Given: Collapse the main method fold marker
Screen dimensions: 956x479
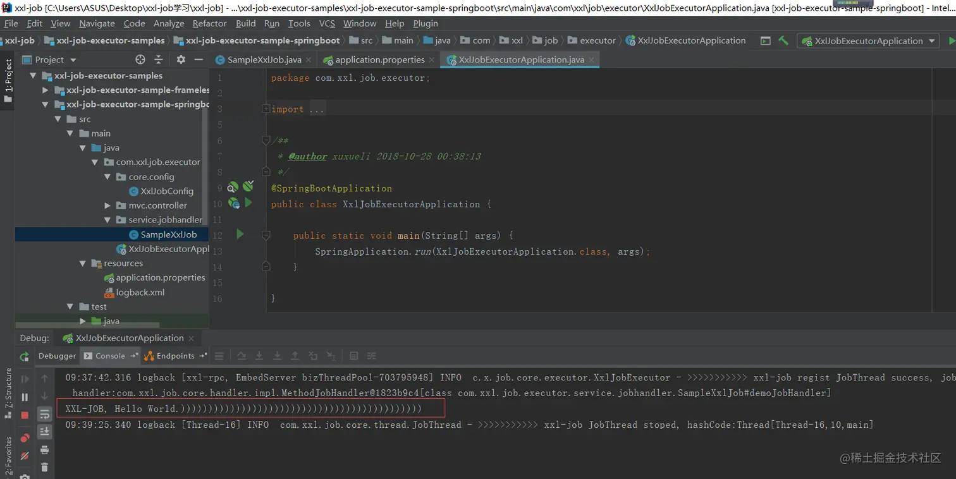Looking at the screenshot, I should pyautogui.click(x=266, y=235).
